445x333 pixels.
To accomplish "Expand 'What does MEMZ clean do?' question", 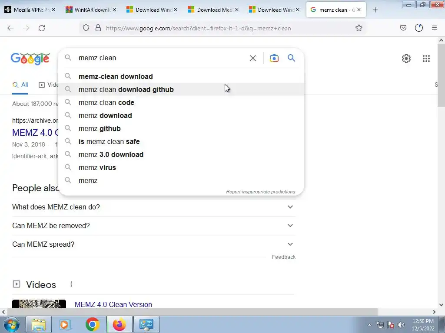I will 154,207.
